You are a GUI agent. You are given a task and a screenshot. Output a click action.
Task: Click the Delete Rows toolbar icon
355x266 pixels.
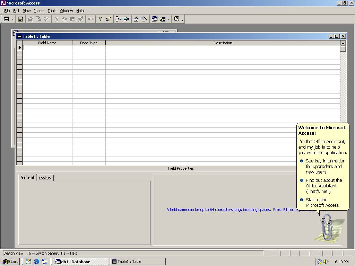[126, 19]
